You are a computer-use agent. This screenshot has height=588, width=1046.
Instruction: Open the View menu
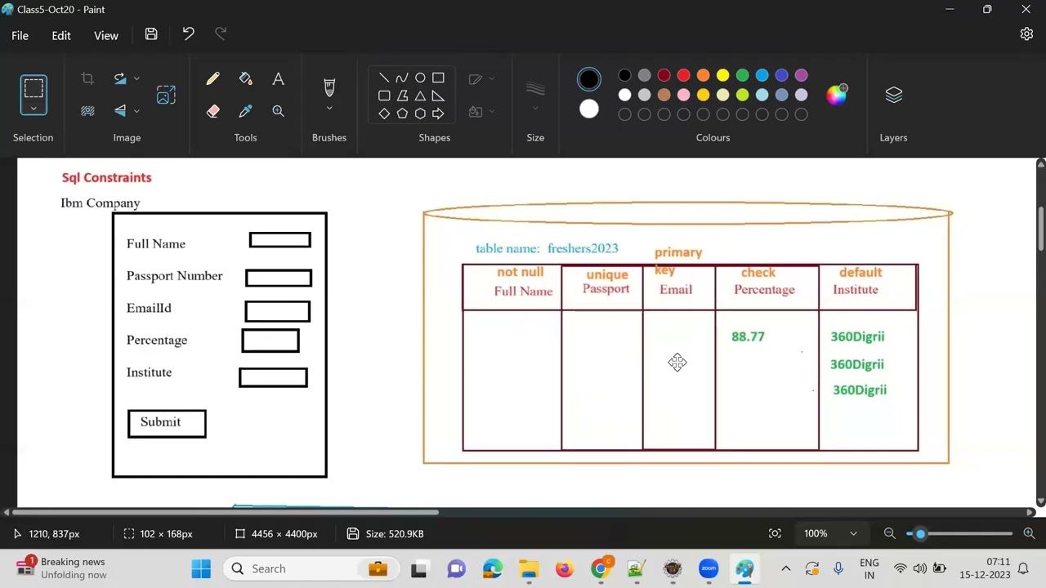[x=106, y=36]
